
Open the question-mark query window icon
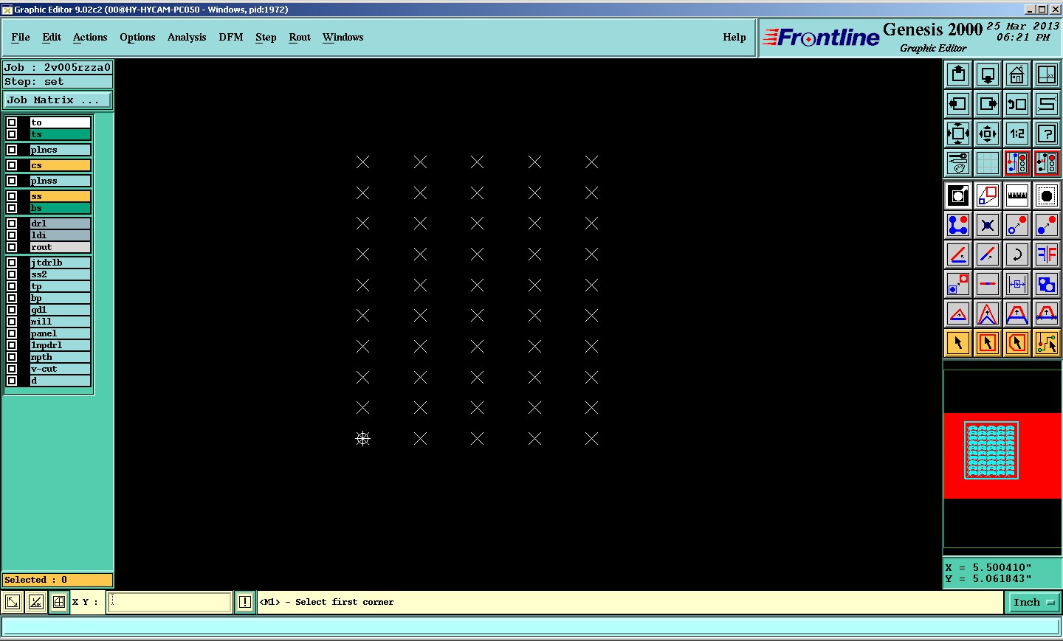coord(1047,134)
